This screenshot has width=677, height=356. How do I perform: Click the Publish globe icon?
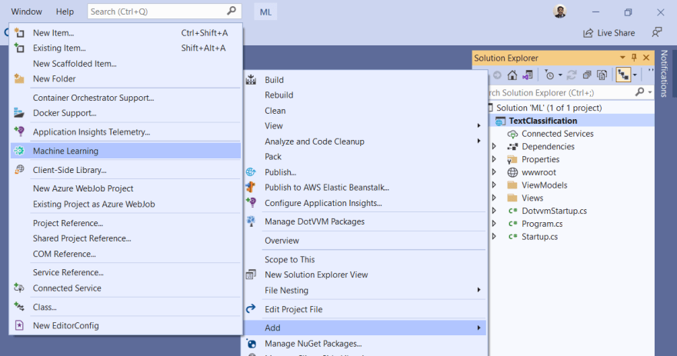(x=251, y=171)
